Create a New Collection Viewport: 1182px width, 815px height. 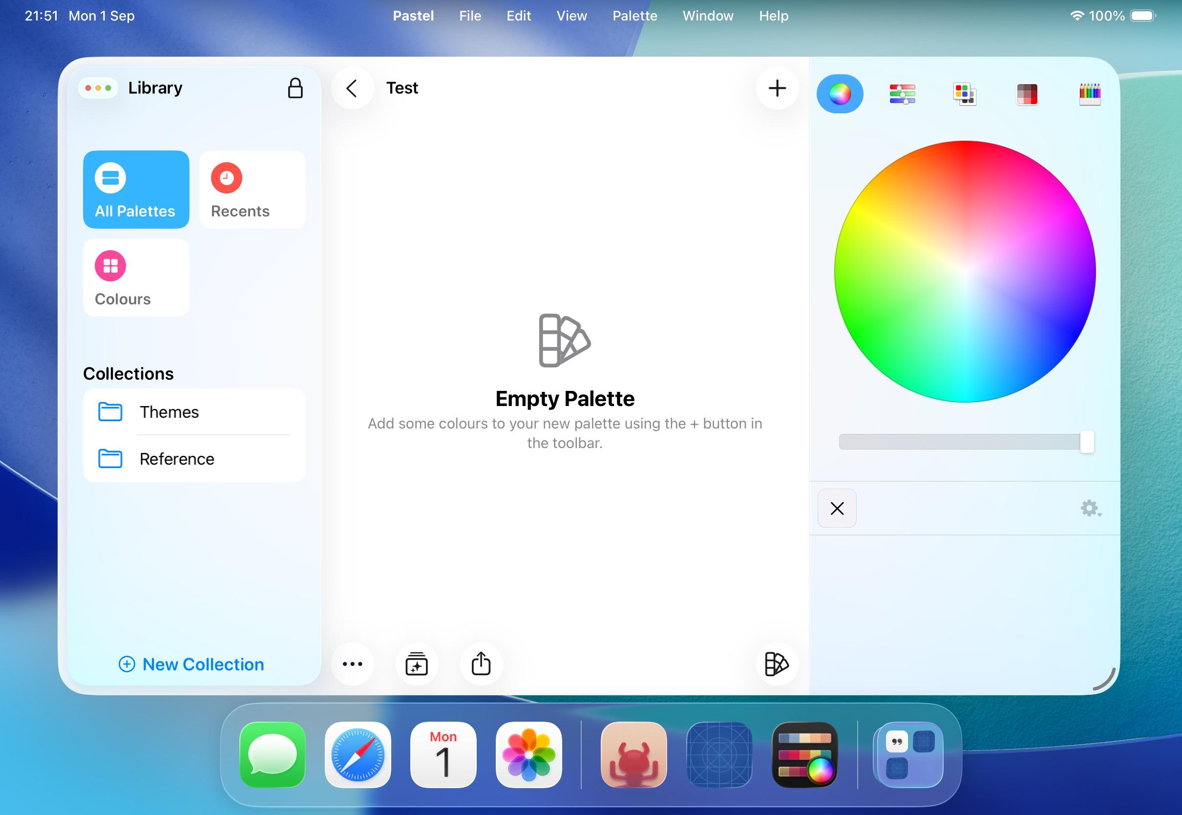(191, 664)
